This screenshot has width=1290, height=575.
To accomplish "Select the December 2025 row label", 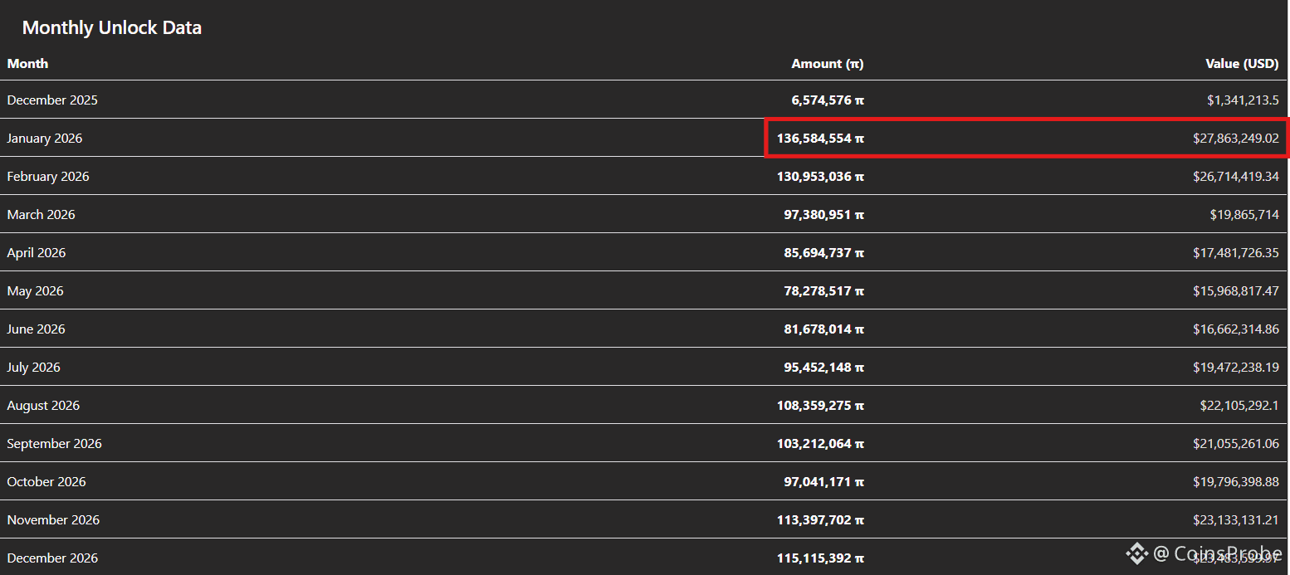I will (52, 100).
